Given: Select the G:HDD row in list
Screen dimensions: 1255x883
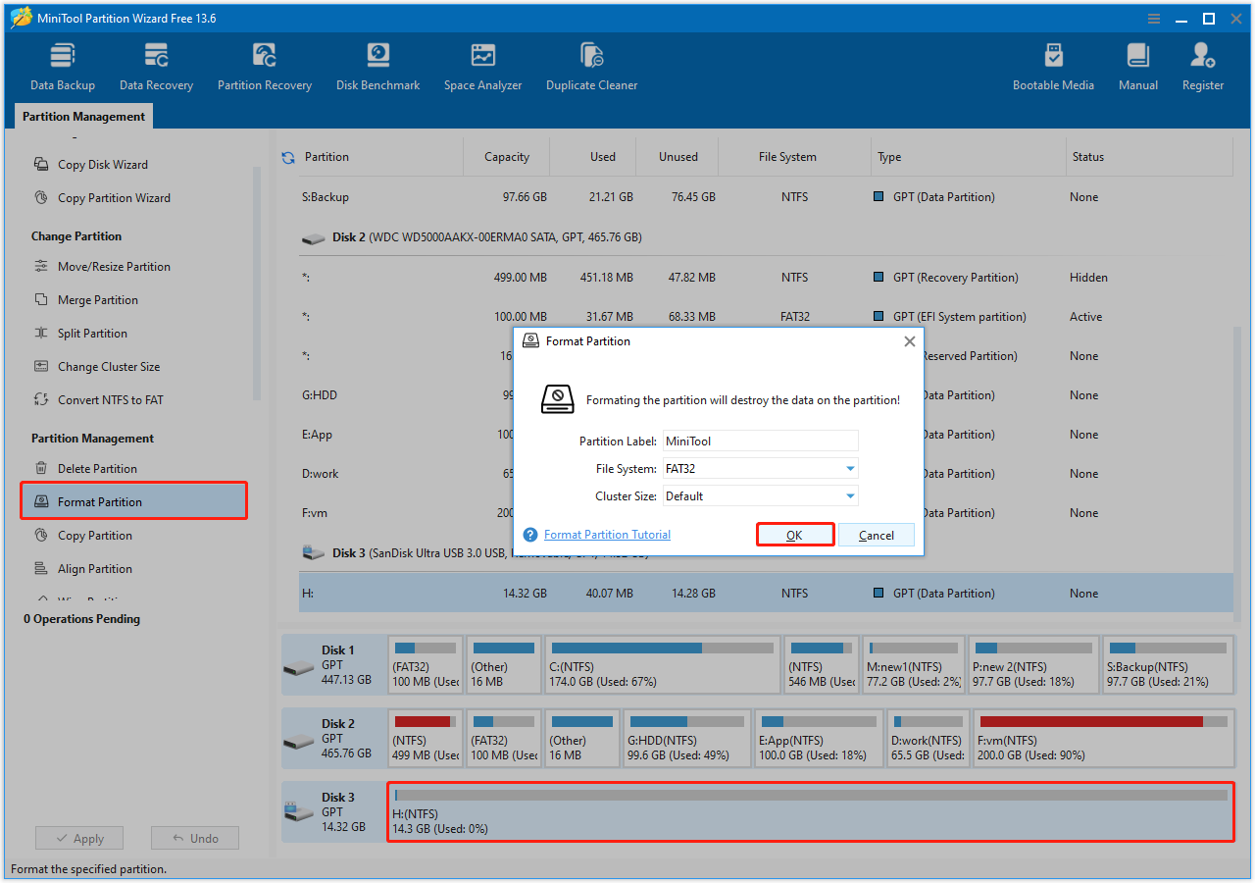Looking at the screenshot, I should click(x=765, y=395).
